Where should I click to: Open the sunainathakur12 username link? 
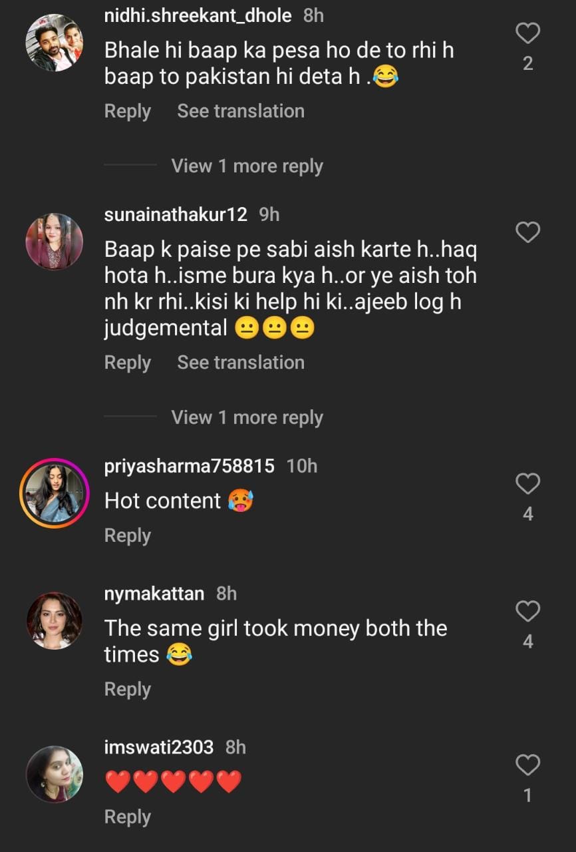pyautogui.click(x=176, y=215)
